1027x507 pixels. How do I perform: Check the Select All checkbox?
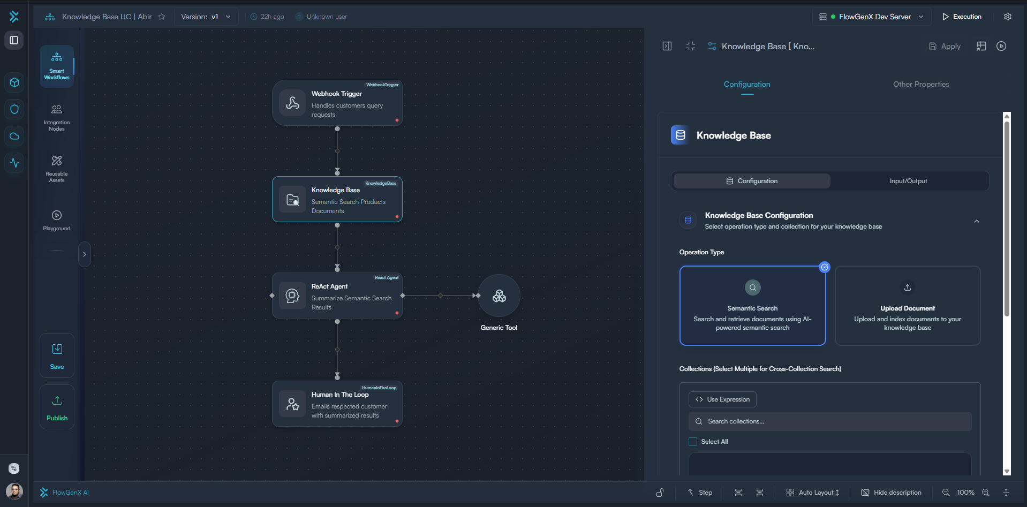(693, 442)
